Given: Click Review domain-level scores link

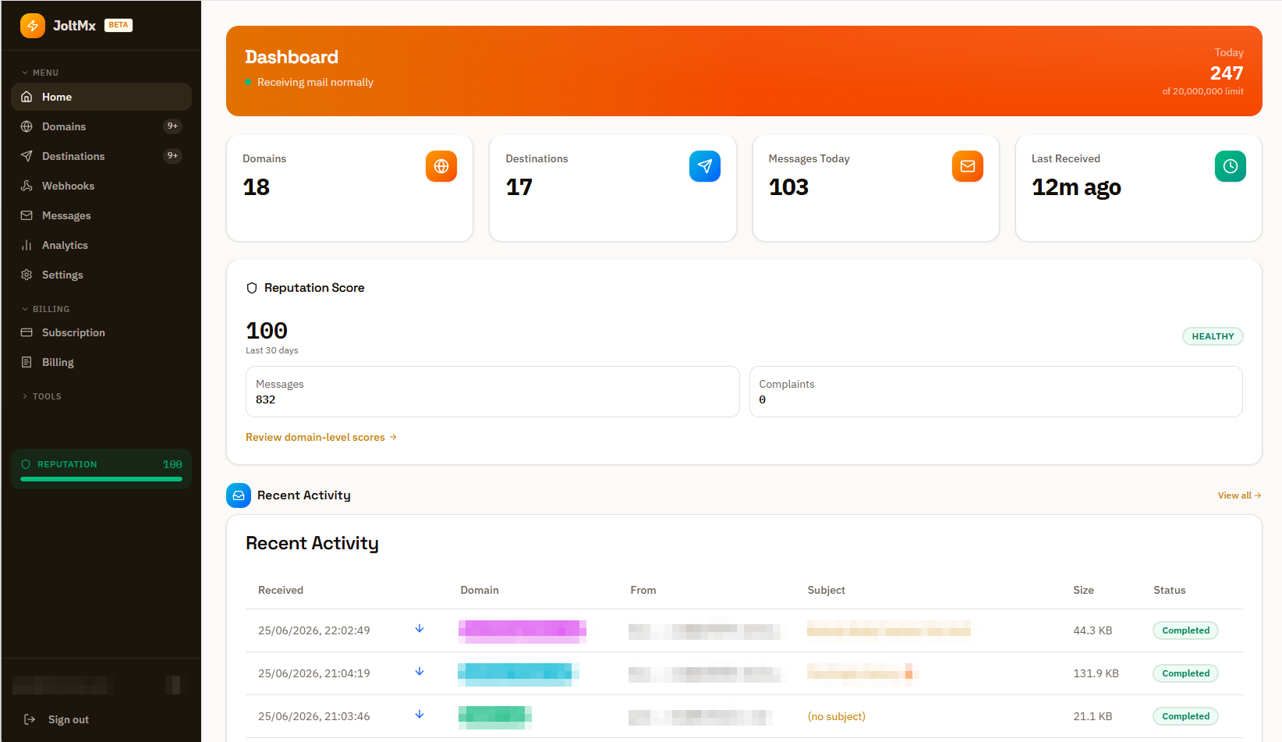Looking at the screenshot, I should click(321, 437).
